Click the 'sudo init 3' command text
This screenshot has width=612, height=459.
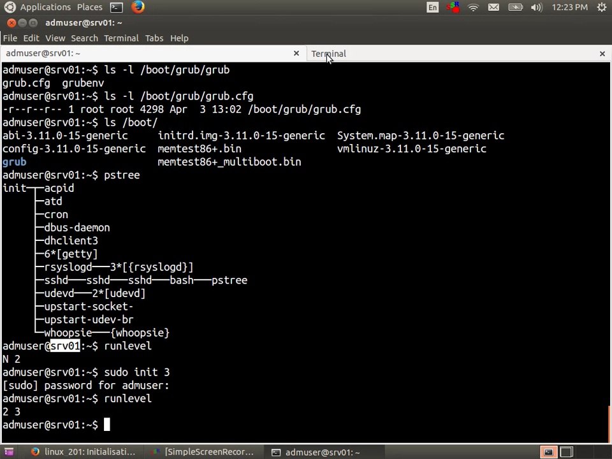pyautogui.click(x=137, y=372)
